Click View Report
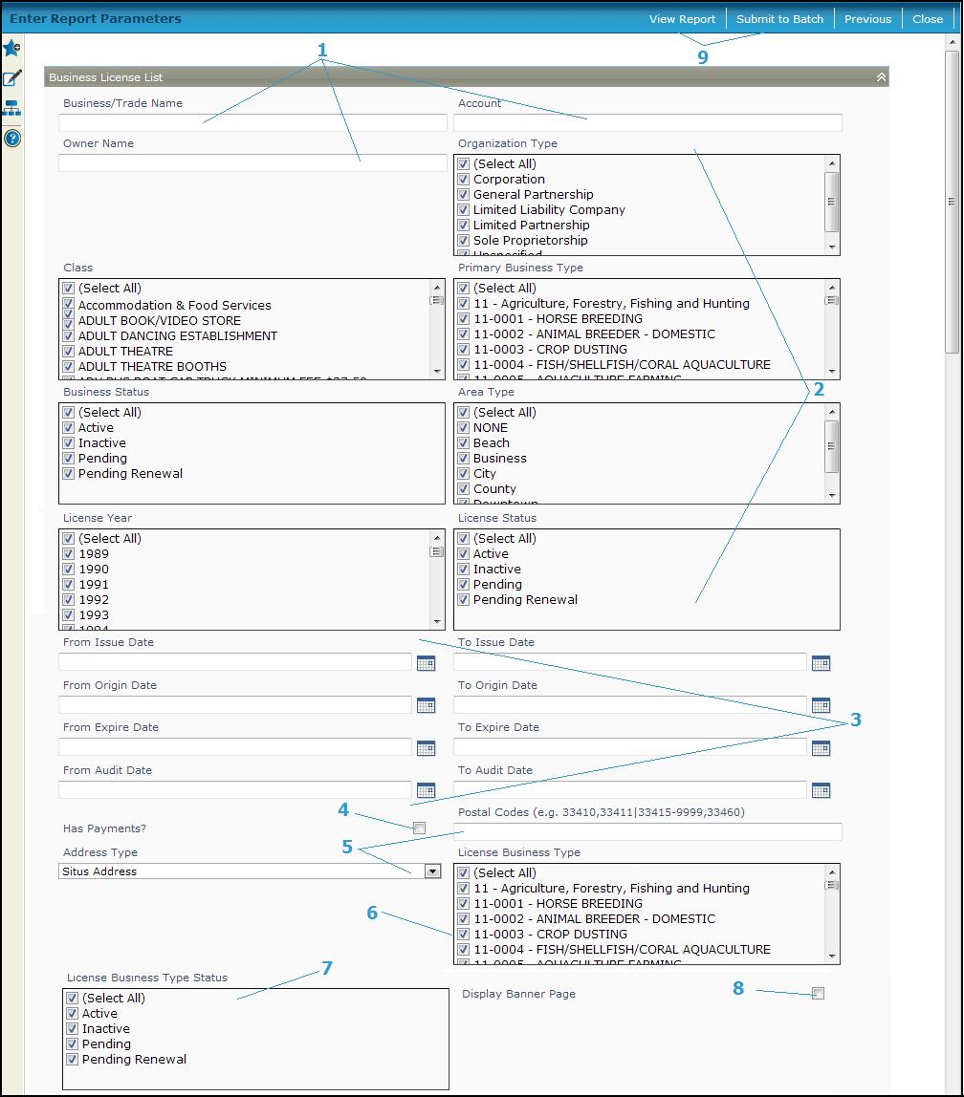 coord(682,19)
